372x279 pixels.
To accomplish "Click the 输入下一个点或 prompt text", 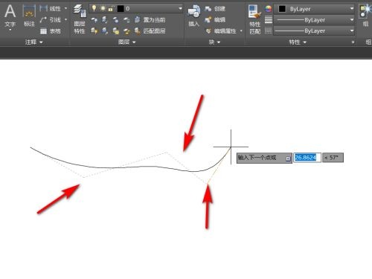I will coord(257,158).
